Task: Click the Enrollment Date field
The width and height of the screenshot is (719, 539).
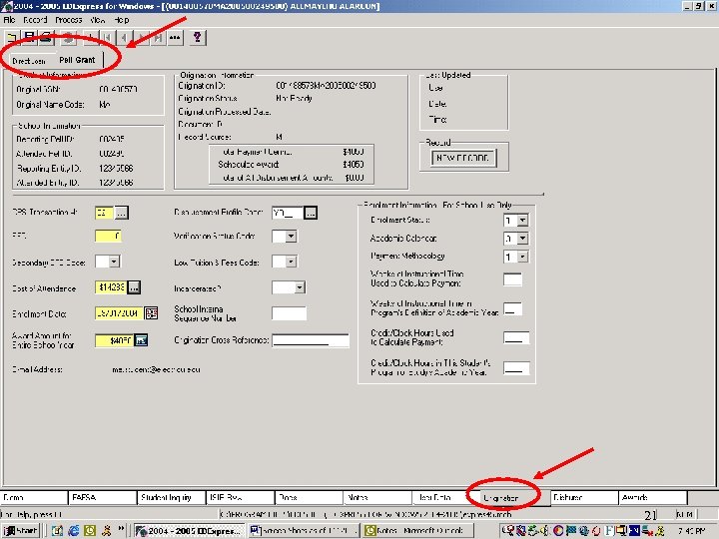Action: coord(119,313)
